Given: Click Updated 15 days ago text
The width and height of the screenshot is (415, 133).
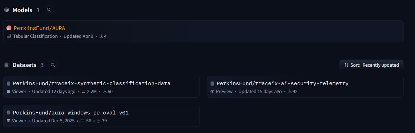Looking at the screenshot, I should click(x=260, y=92).
